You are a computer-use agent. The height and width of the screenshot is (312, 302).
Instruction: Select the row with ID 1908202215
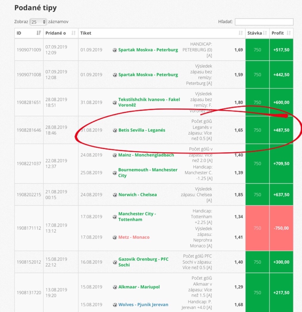pyautogui.click(x=29, y=195)
